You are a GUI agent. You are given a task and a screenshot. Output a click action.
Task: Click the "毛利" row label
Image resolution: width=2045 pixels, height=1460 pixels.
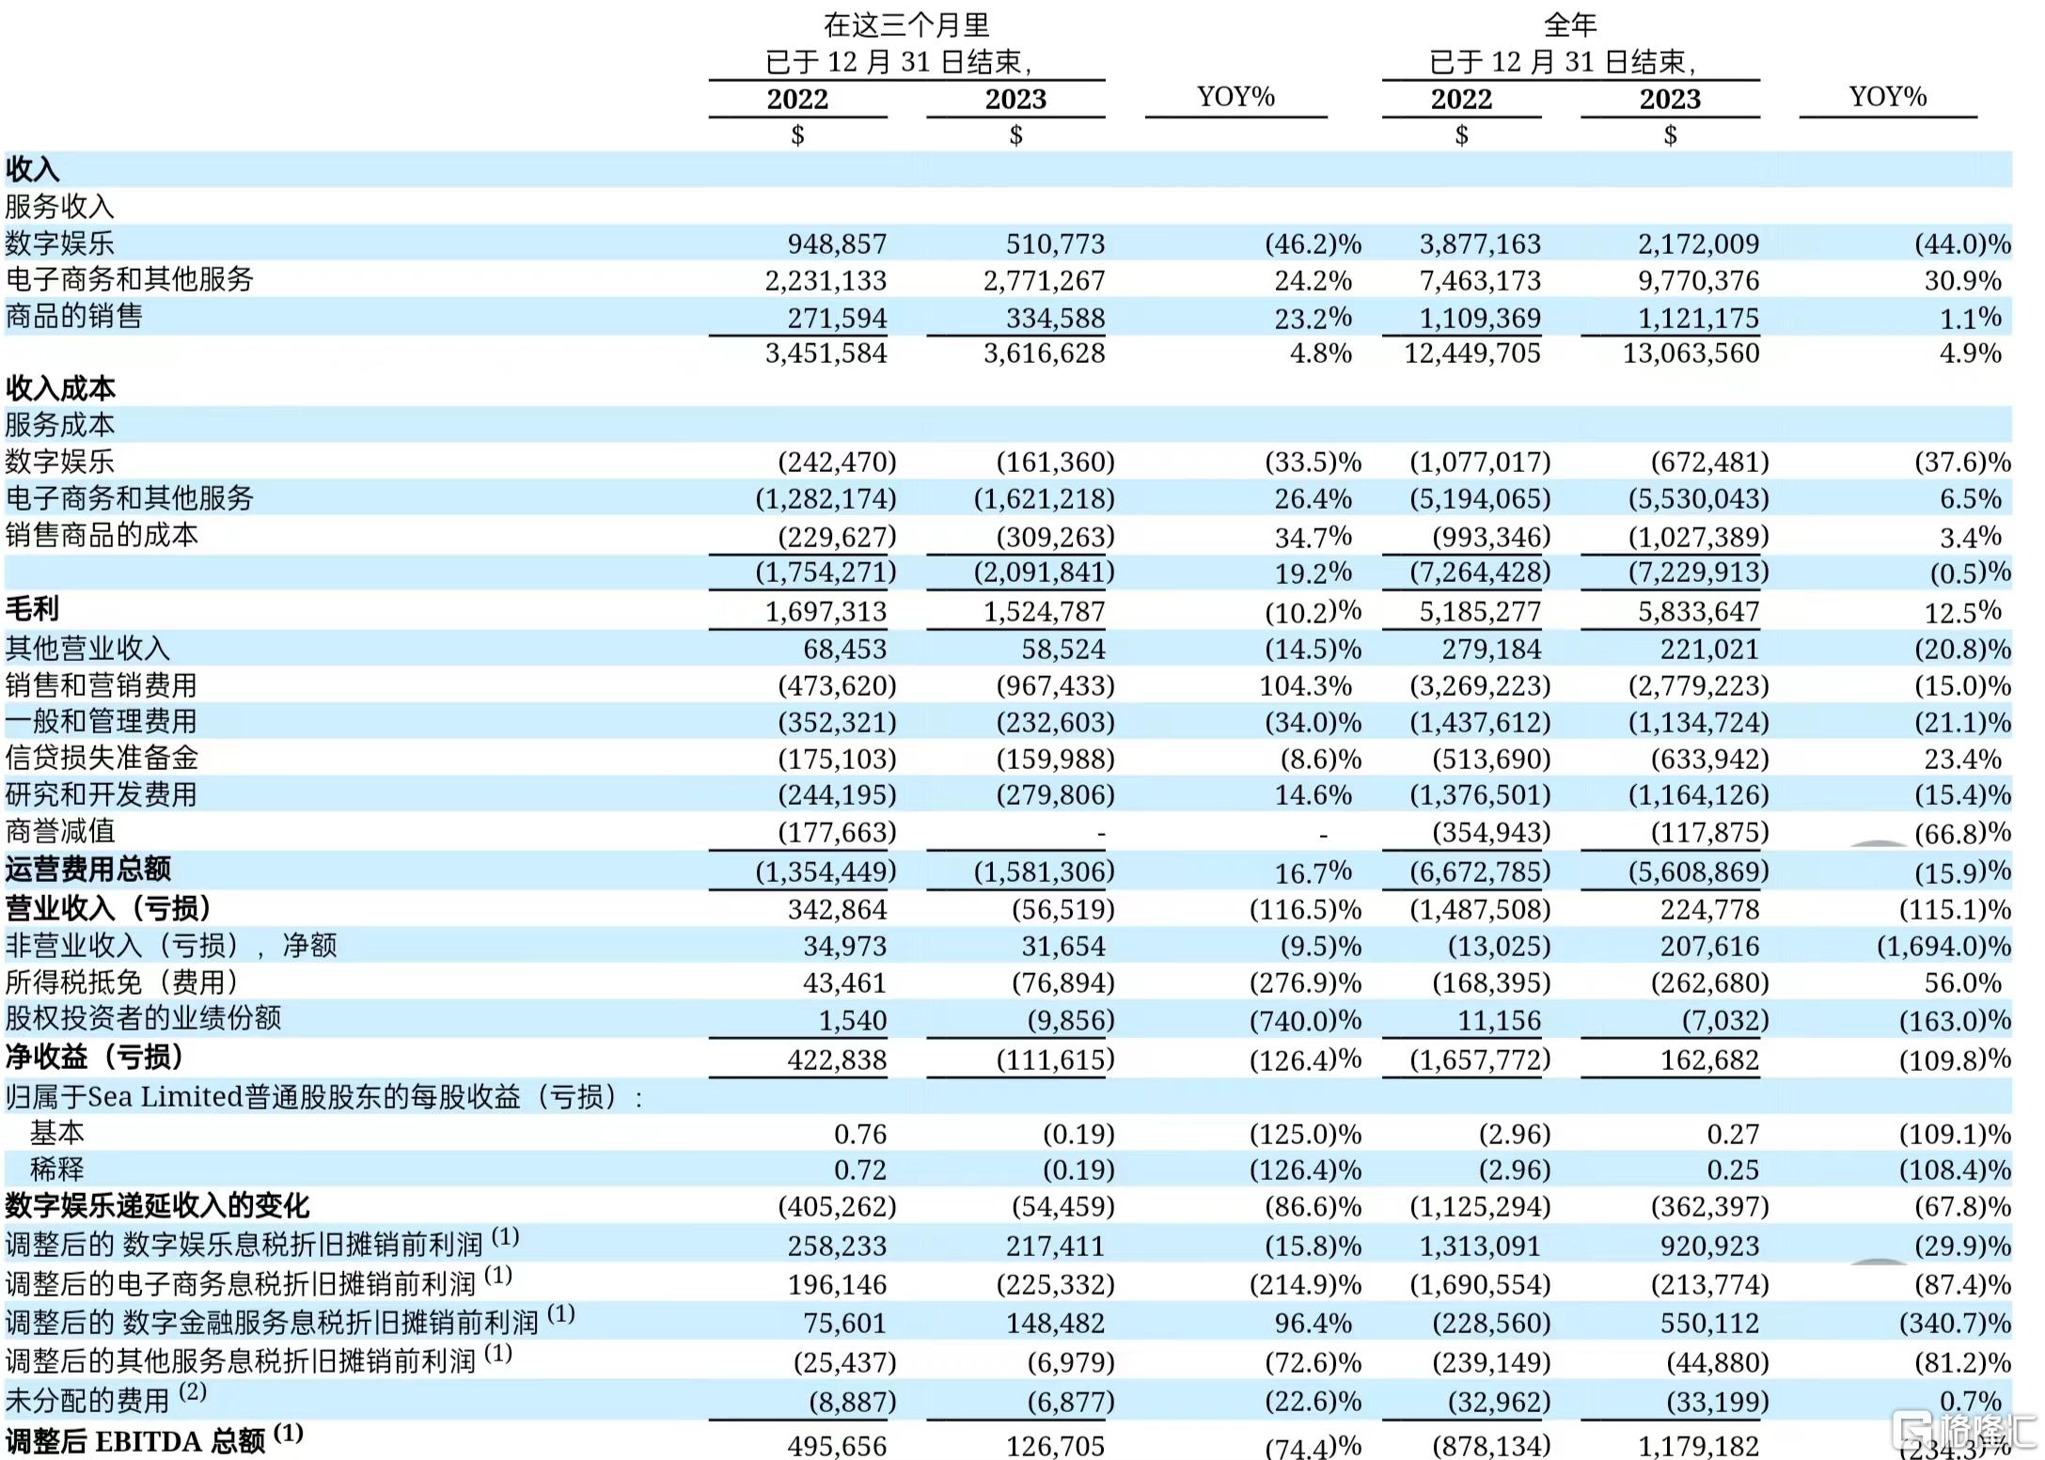coord(32,609)
